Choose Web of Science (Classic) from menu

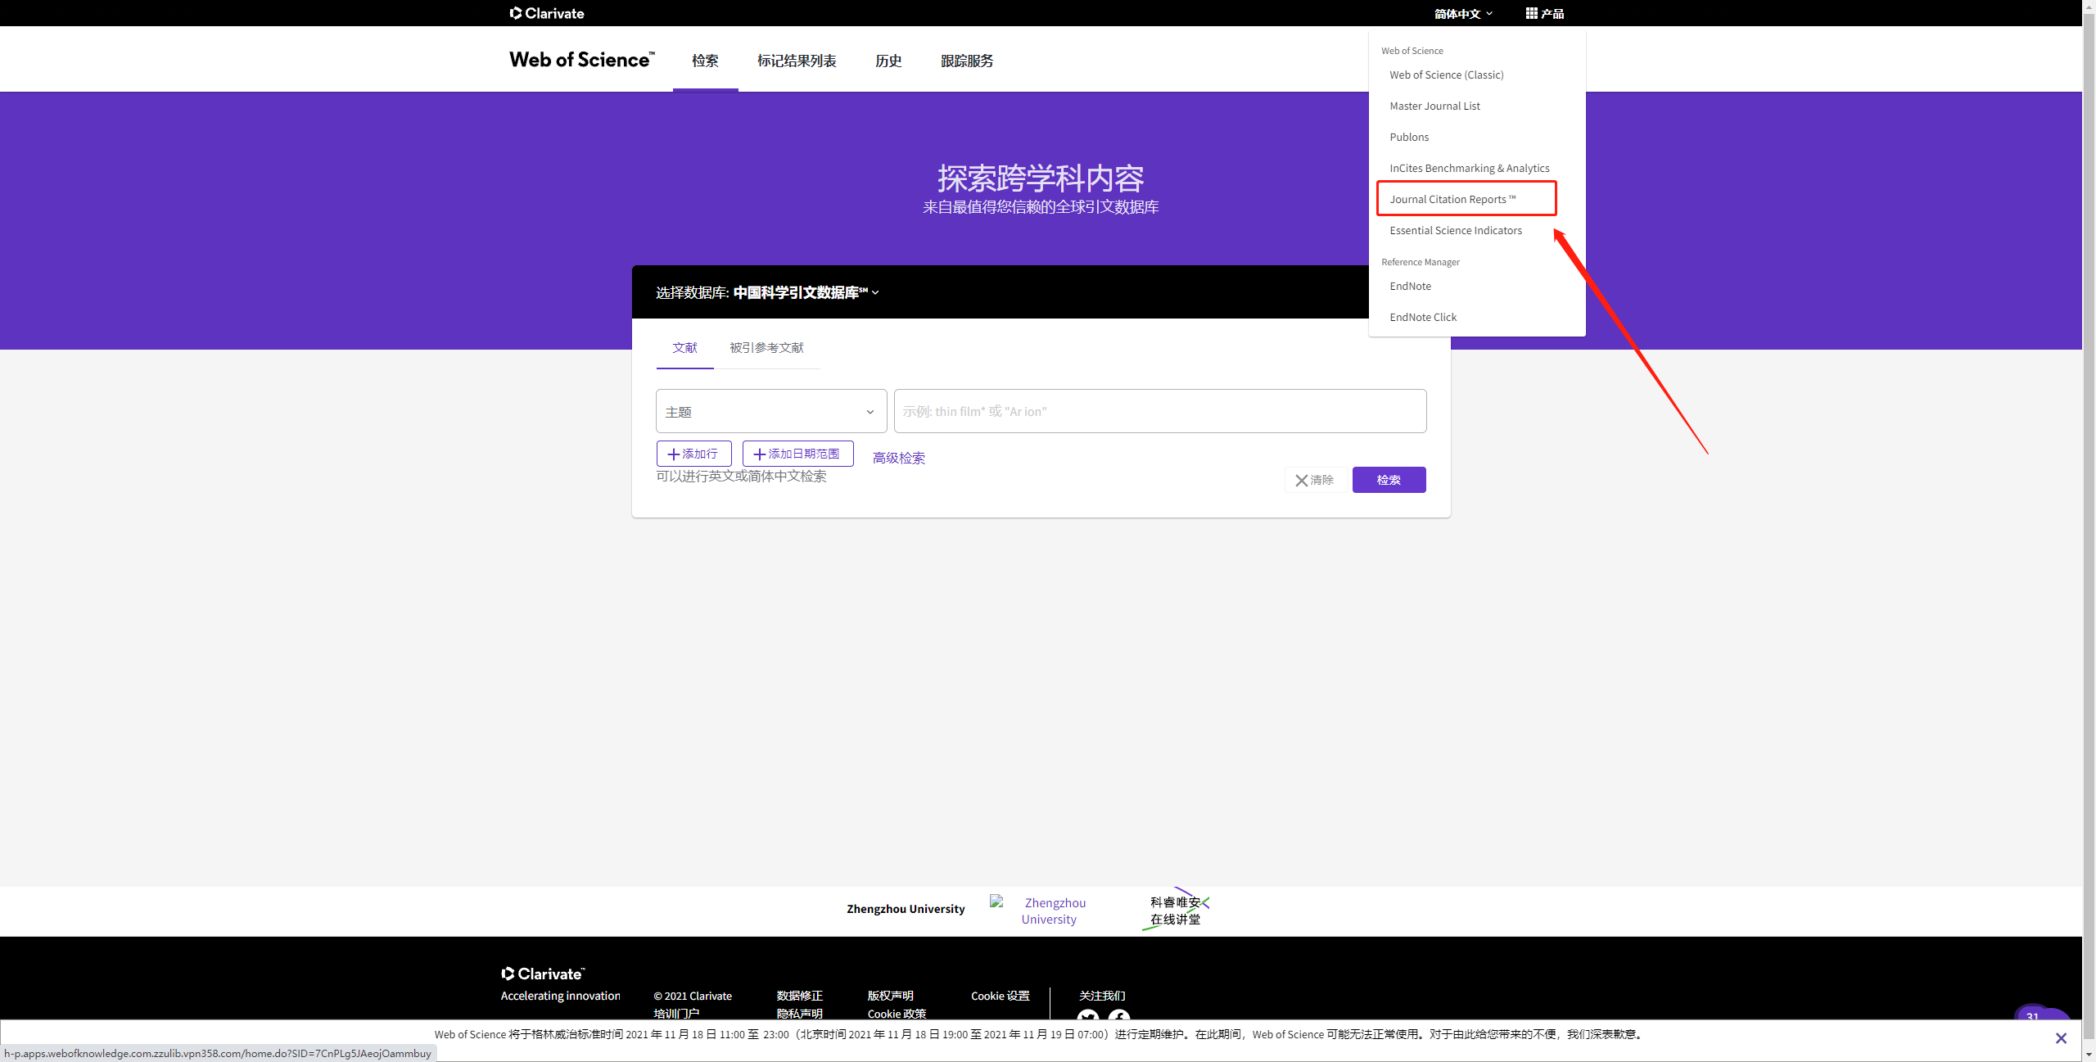coord(1446,75)
